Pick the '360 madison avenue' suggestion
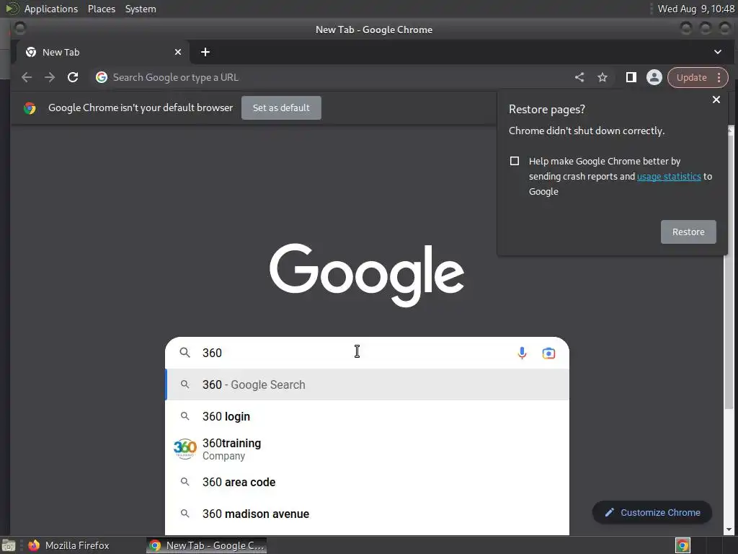The image size is (738, 554). pos(367,514)
